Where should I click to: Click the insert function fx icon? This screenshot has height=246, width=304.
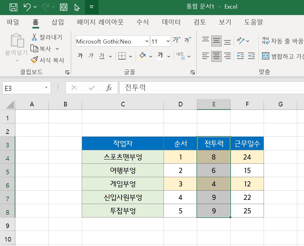109,88
